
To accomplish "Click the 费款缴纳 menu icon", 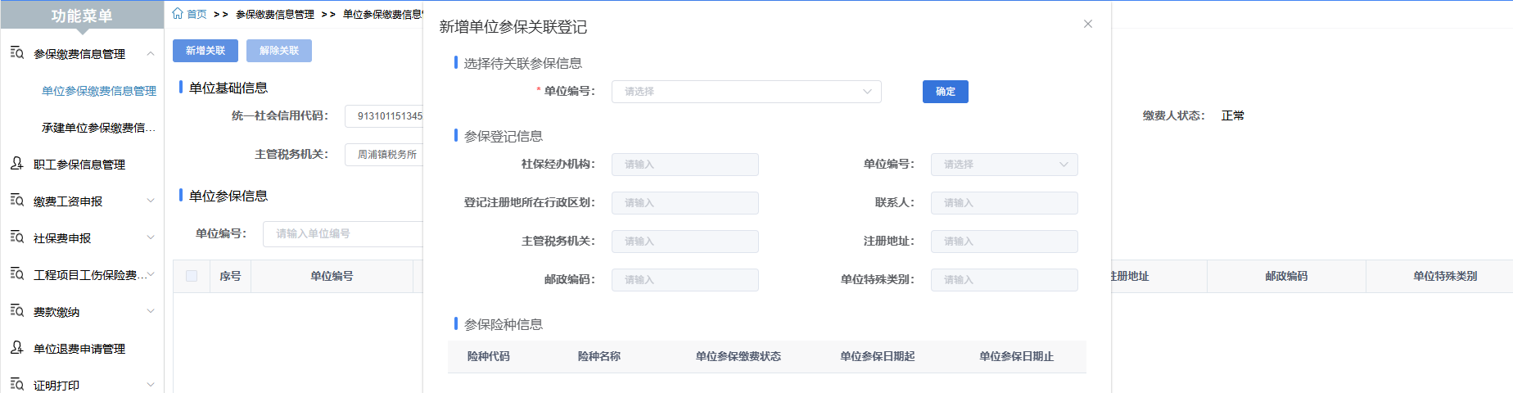I will 16,311.
